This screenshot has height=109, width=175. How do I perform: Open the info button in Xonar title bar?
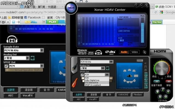click(136, 5)
